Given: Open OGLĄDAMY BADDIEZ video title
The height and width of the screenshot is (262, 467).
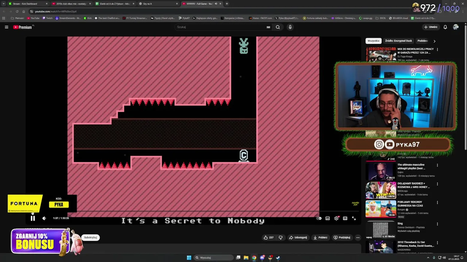Looking at the screenshot, I should [x=414, y=185].
